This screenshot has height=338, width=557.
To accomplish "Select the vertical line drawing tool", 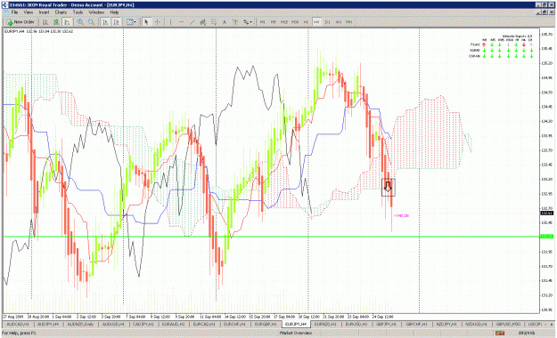I will click(171, 22).
